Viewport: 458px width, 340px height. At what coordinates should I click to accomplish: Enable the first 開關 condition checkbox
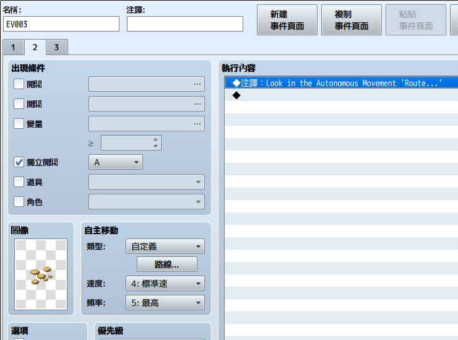pyautogui.click(x=19, y=84)
